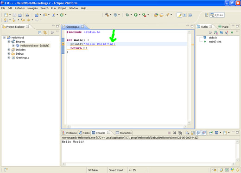This screenshot has height=173, width=241.
Task: Expand the Includes tree node
Action: (9, 50)
